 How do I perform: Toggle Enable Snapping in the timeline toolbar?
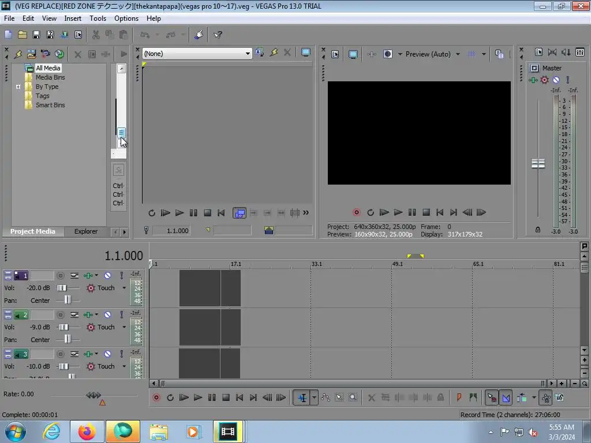point(492,397)
